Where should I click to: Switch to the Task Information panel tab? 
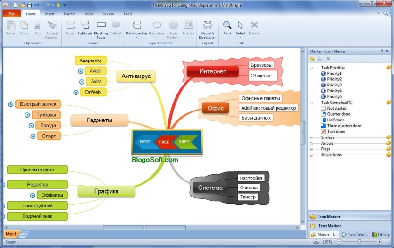(x=354, y=235)
